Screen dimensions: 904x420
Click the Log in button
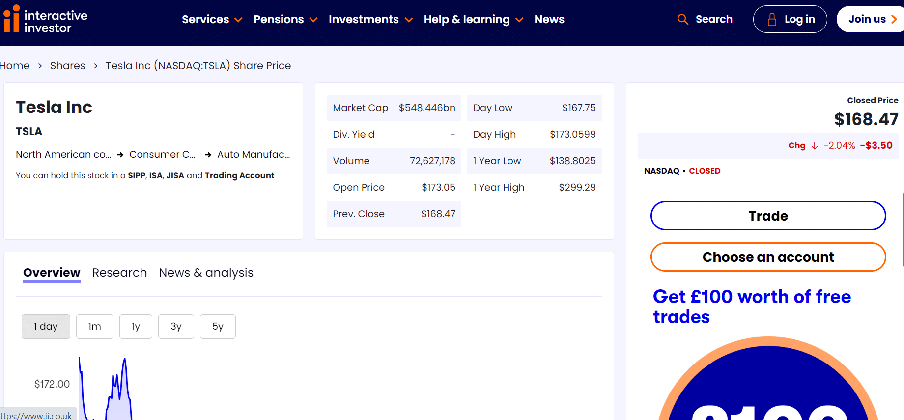tap(790, 19)
